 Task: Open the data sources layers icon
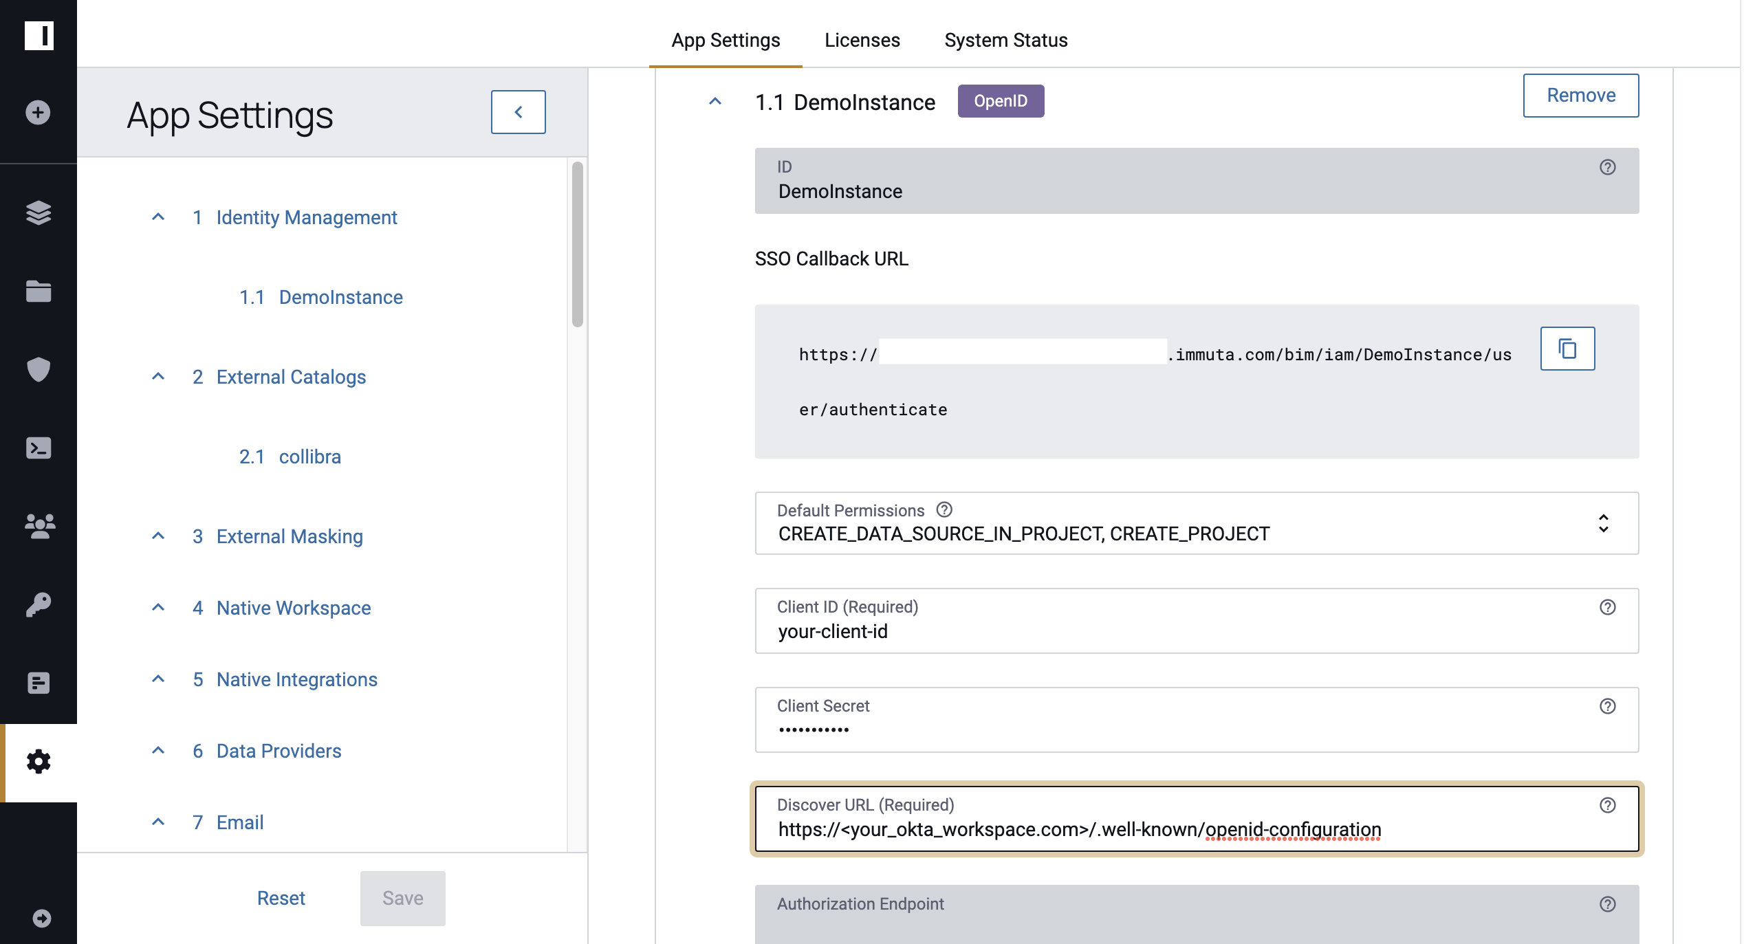point(39,213)
